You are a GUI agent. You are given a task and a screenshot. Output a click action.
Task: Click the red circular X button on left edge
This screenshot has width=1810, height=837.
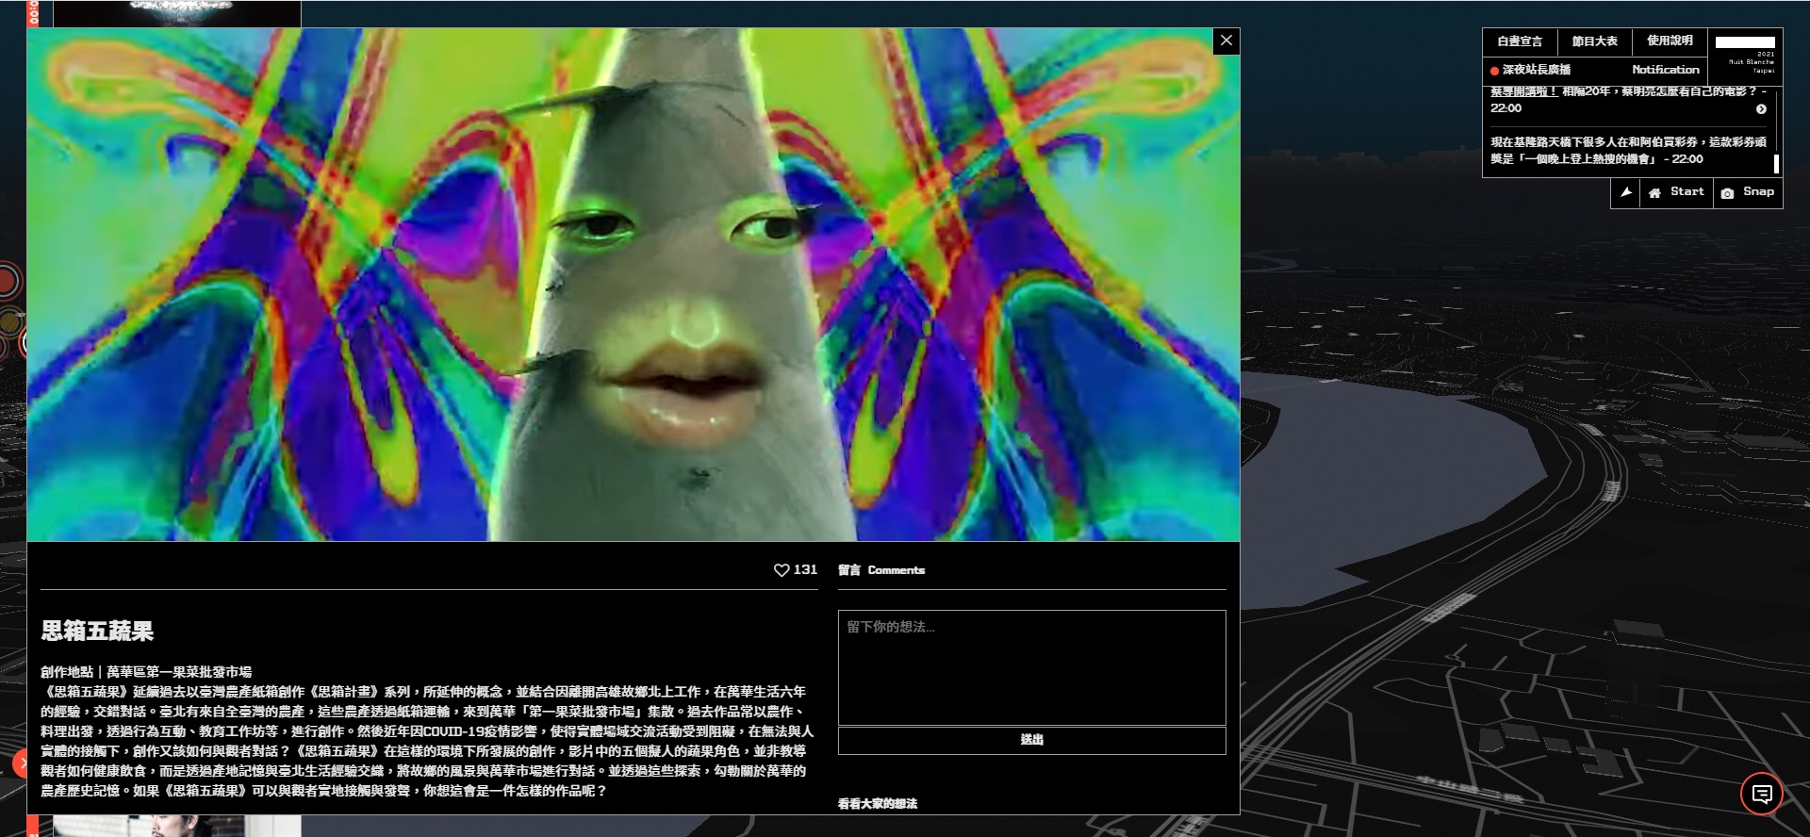(21, 763)
